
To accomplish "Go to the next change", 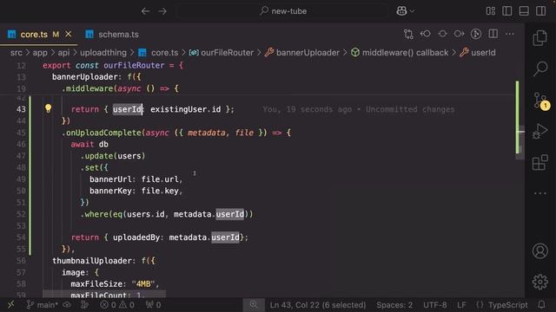I will click(x=460, y=34).
